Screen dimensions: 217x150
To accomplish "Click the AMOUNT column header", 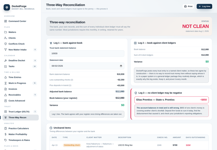I will (x=177, y=138).
